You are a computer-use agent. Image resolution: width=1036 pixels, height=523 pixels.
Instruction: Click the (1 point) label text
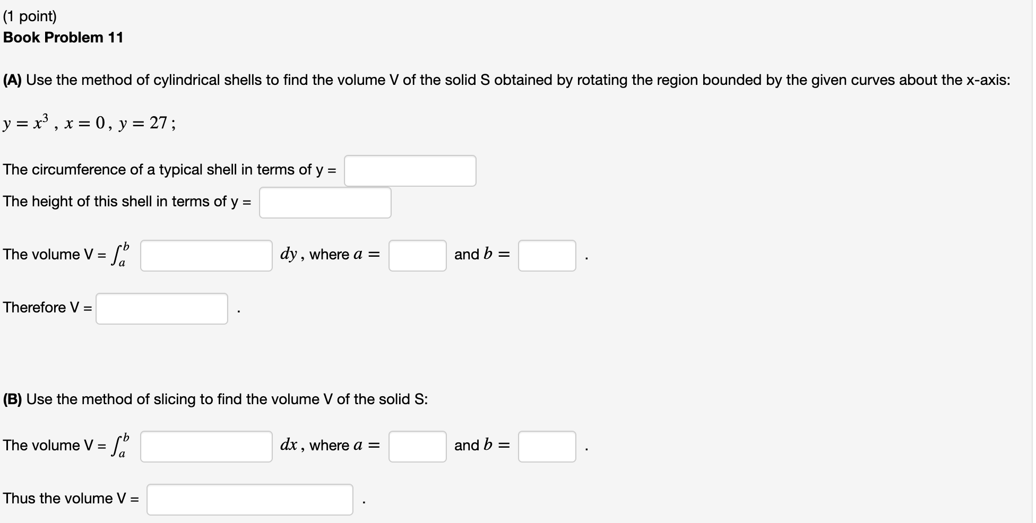pos(30,16)
